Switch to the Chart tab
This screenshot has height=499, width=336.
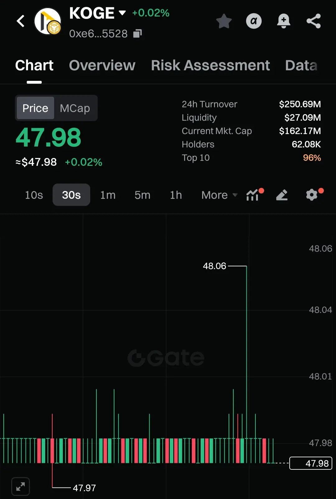click(34, 65)
